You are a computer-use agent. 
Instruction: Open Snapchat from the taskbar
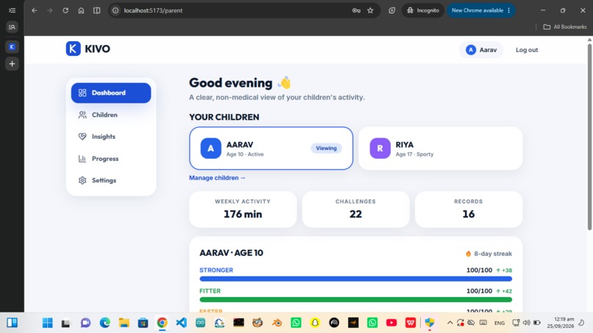click(315, 323)
